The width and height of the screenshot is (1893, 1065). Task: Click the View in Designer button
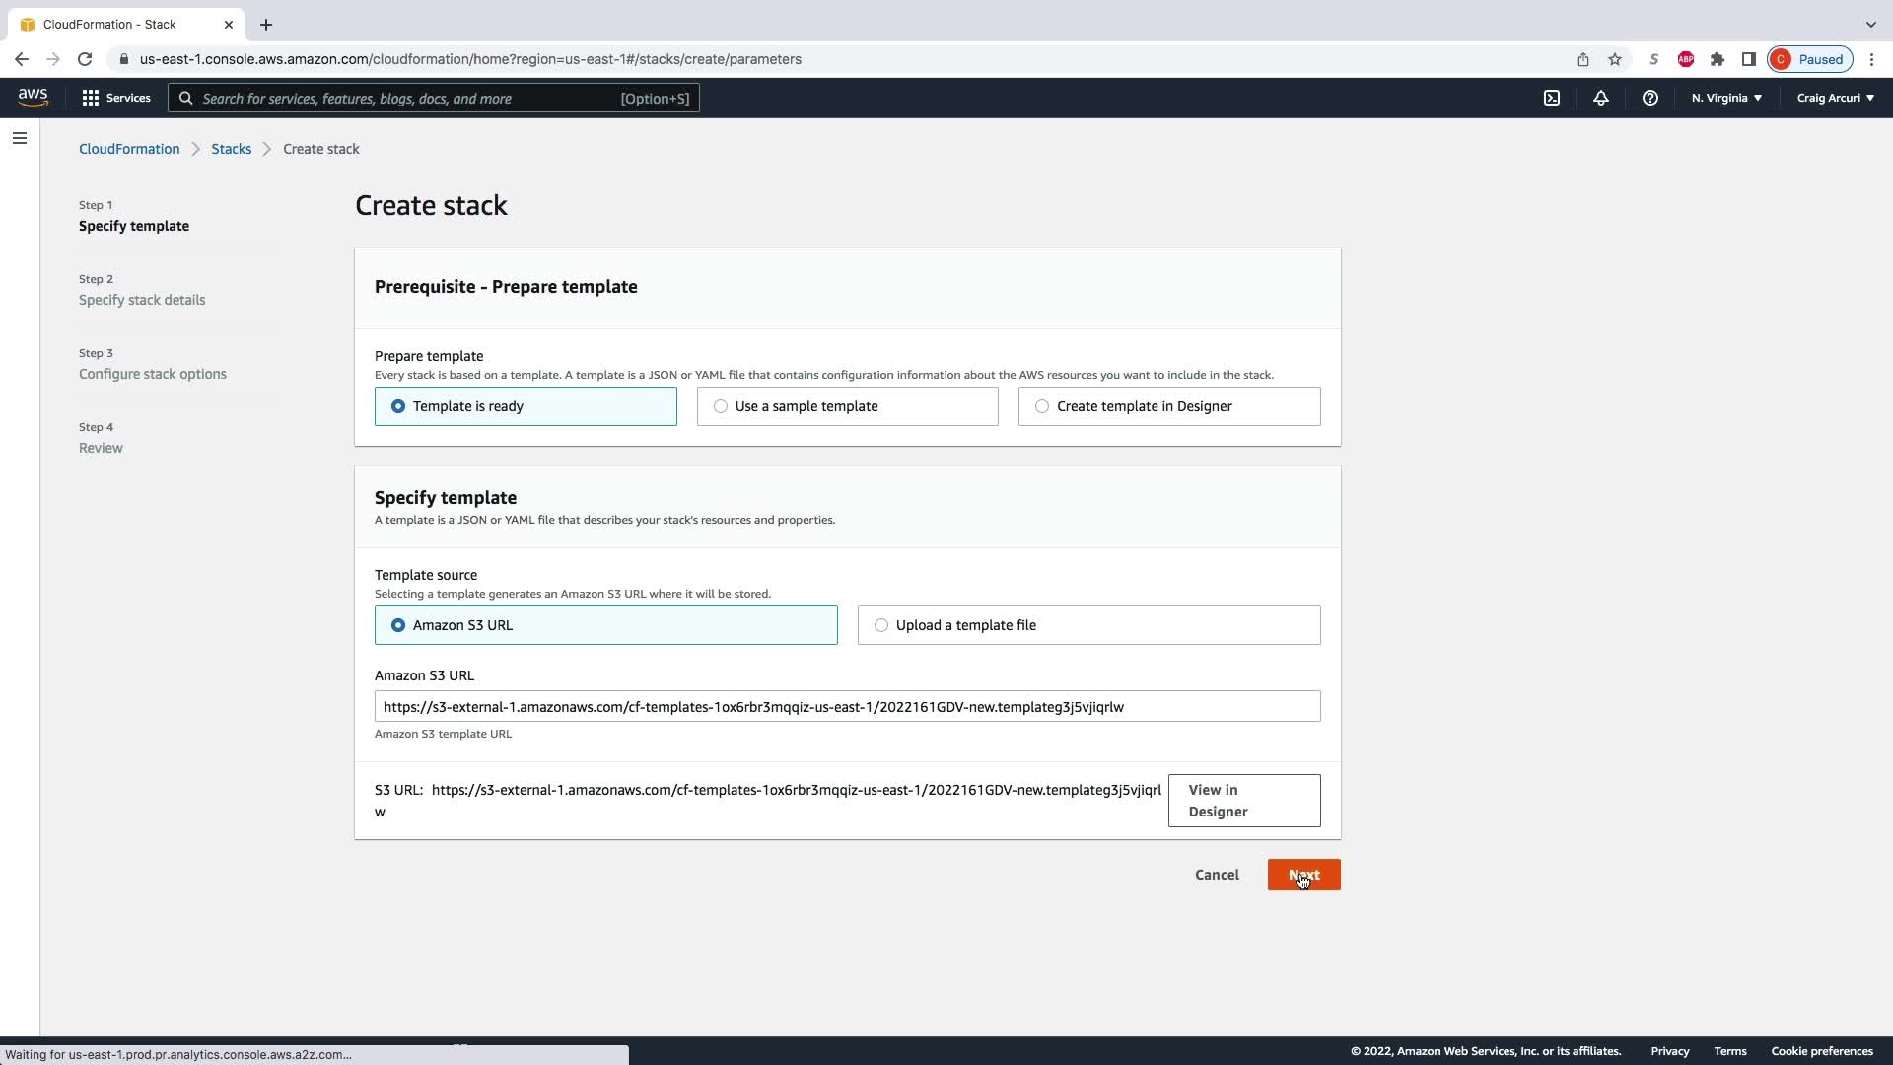[1243, 801]
